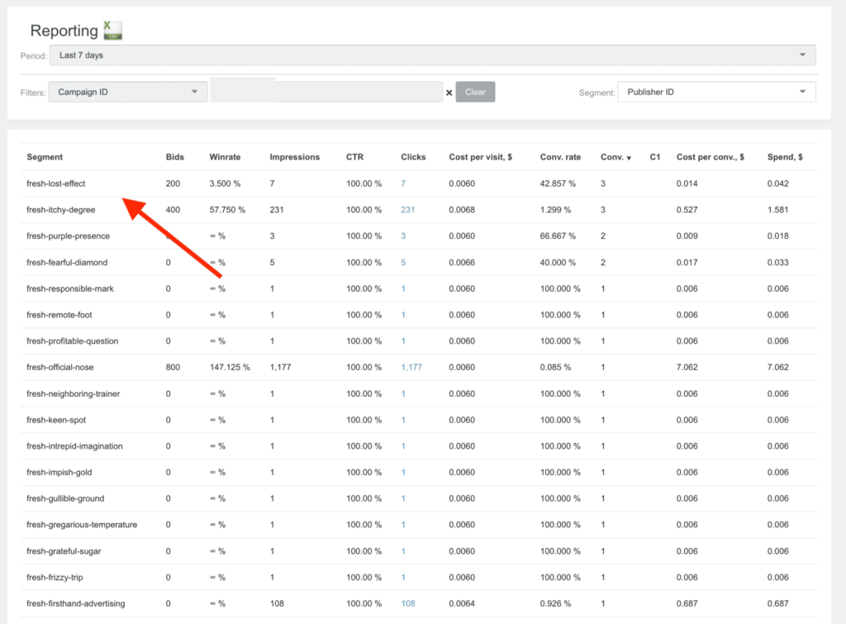The image size is (846, 624).
Task: Remove the Campaign ID filter with the X icon
Action: [449, 93]
